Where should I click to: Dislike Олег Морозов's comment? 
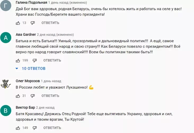pos(33,96)
